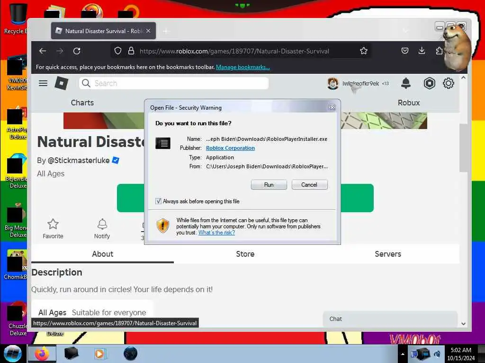The image size is (485, 363).
Task: Switch to the Servers tab
Action: [388, 254]
